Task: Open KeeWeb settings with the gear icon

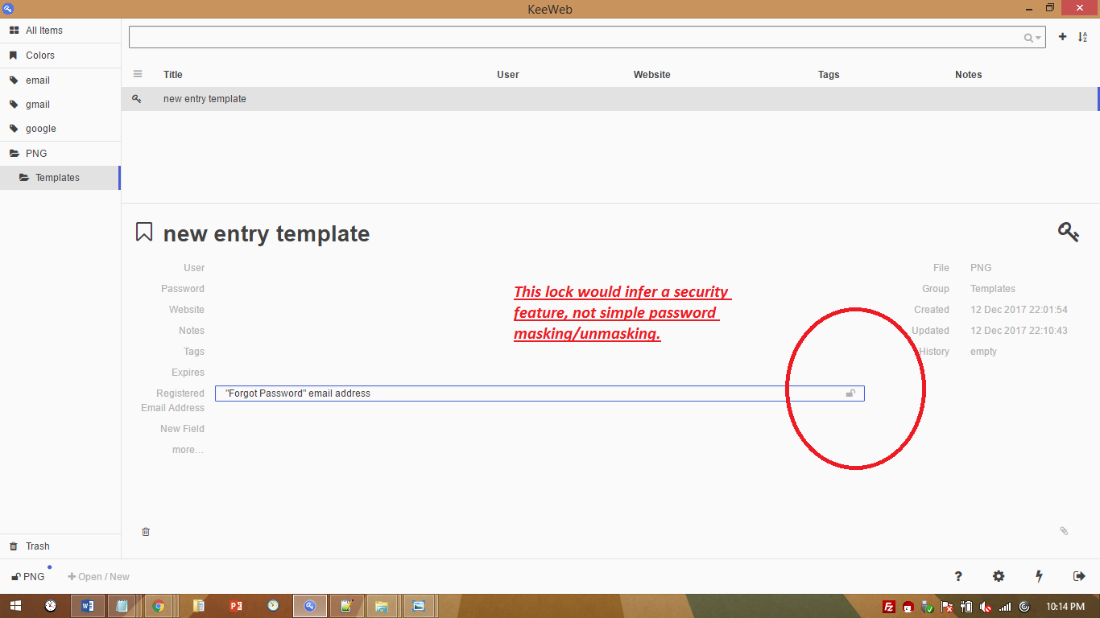Action: (999, 576)
